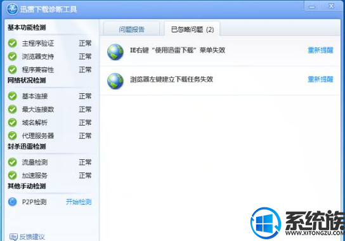Screen dimensions: 345x241
Task: Click green check icon beside 加速服务
Action: [13, 176]
